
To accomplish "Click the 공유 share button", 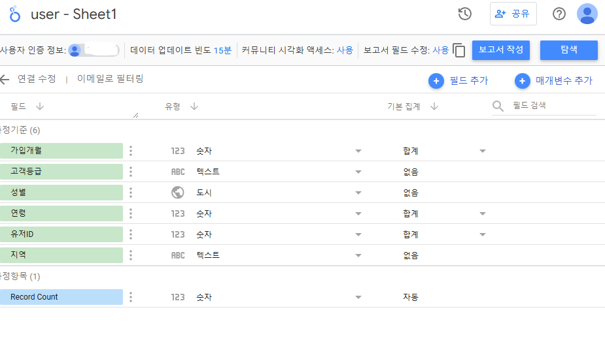I will coord(513,14).
